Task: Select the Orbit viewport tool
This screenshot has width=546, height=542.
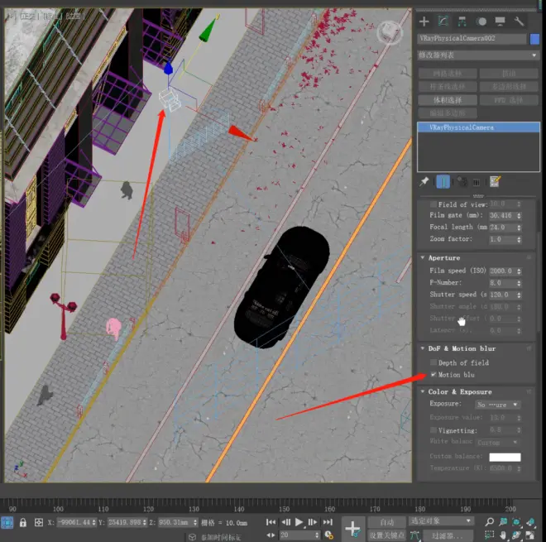Action: [x=516, y=535]
